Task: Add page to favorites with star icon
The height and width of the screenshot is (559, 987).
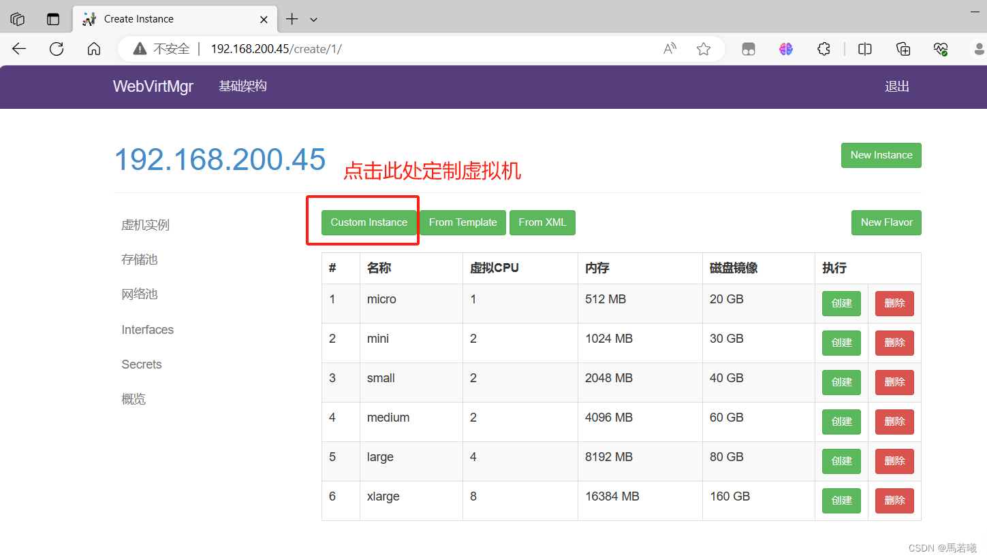Action: (704, 49)
